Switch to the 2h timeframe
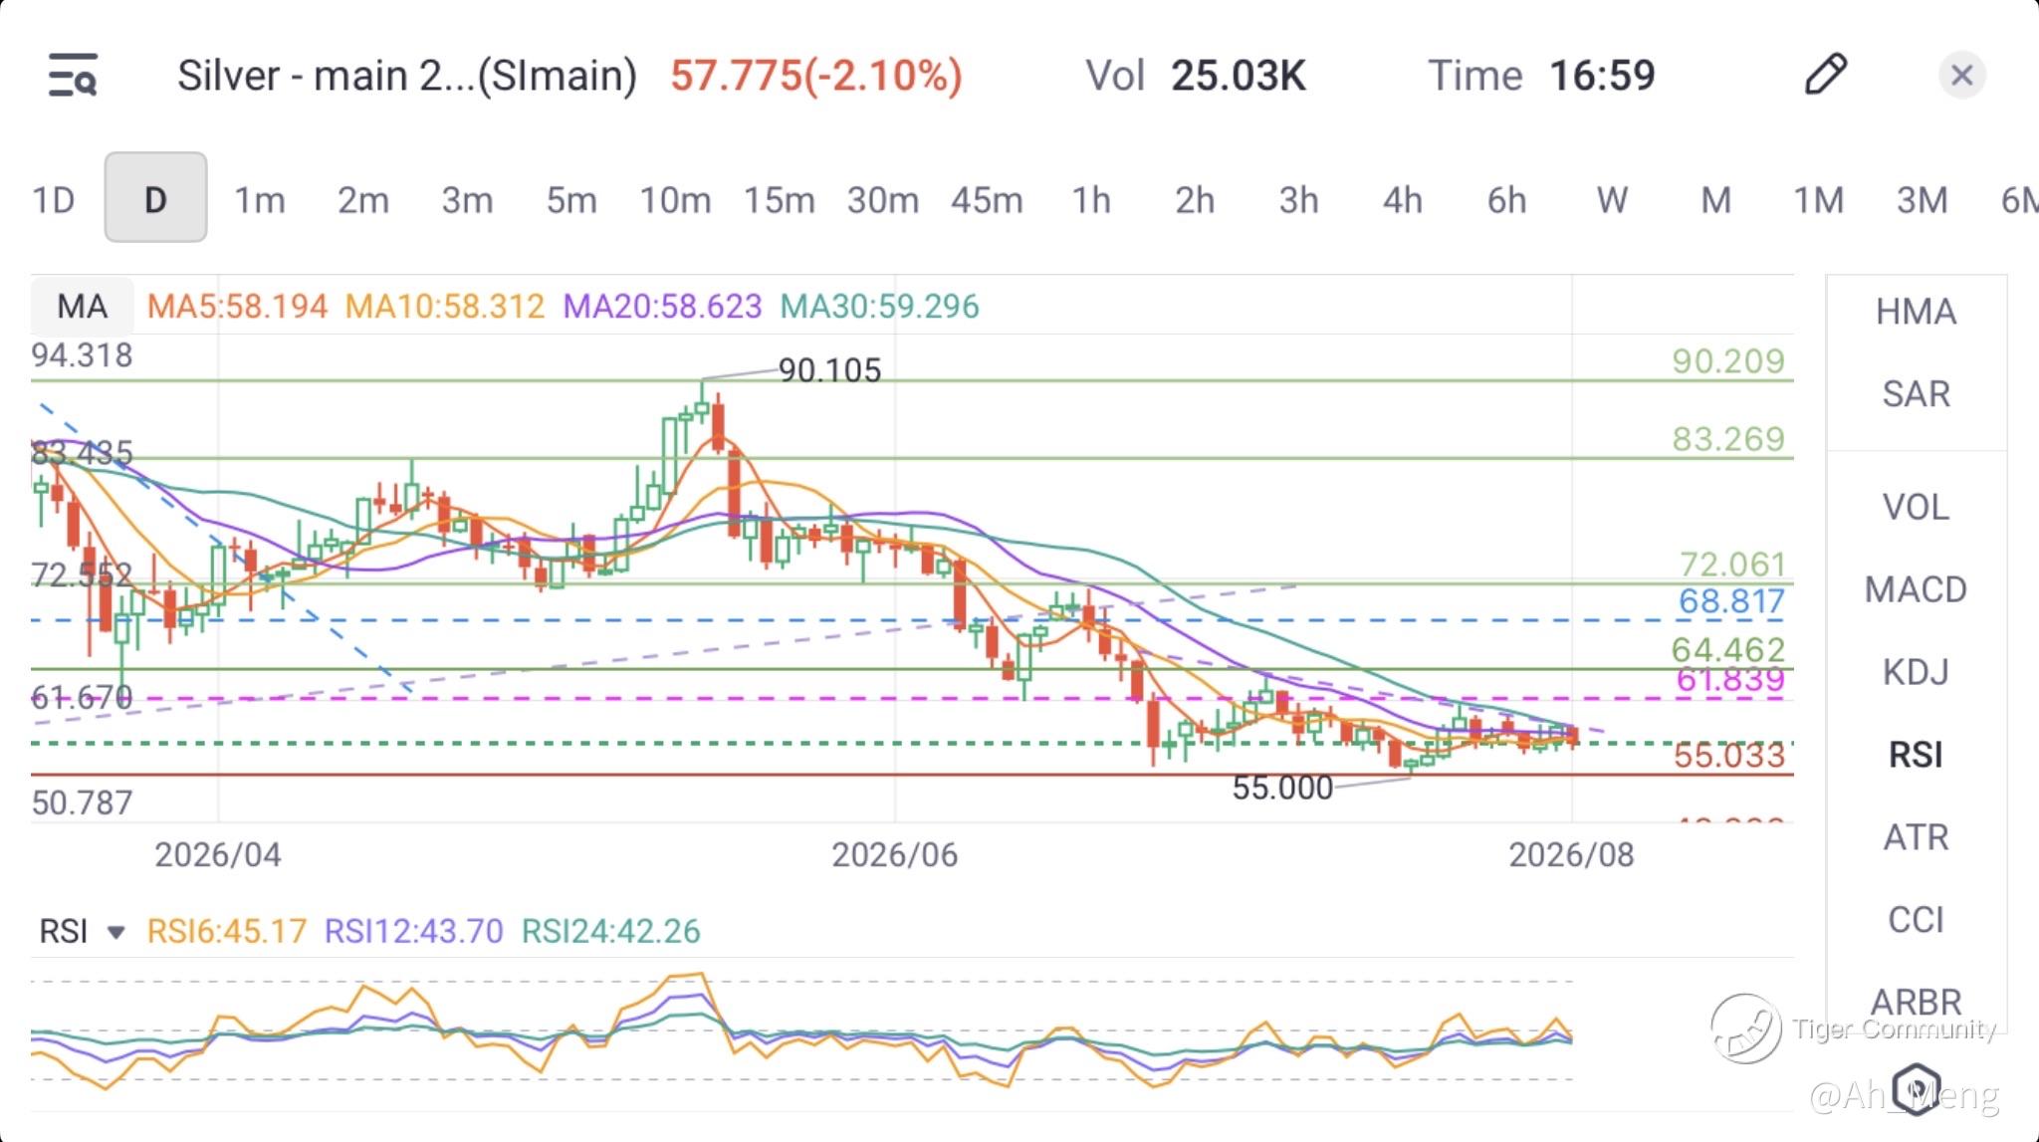This screenshot has height=1142, width=2039. tap(1195, 200)
